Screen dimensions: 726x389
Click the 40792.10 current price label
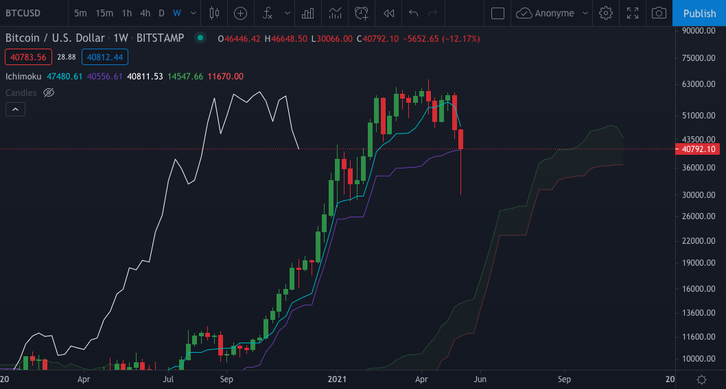[698, 149]
